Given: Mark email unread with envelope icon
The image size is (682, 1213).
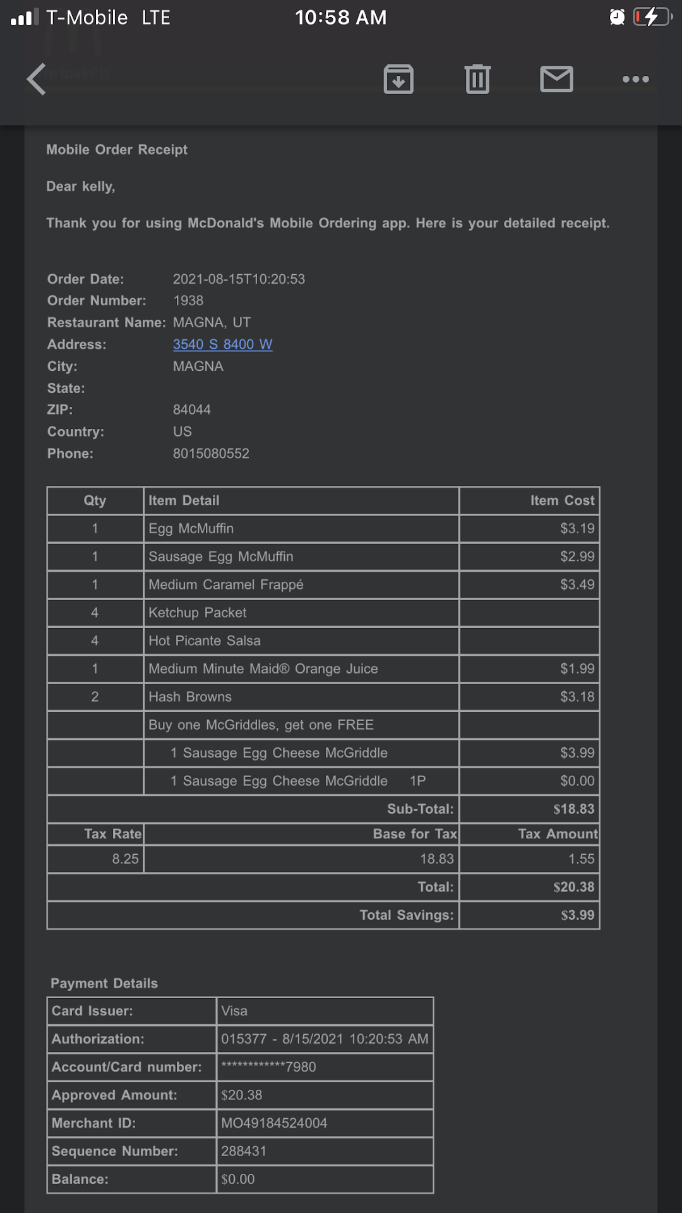Looking at the screenshot, I should click(556, 79).
